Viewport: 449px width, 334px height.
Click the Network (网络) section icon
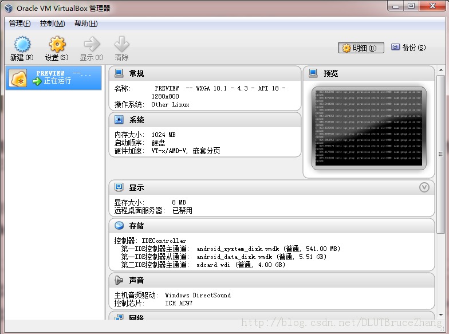pos(119,316)
